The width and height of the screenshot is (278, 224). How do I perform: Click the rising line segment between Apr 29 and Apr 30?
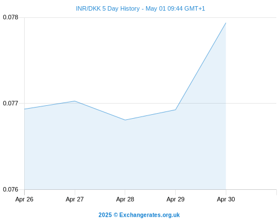pyautogui.click(x=200, y=66)
